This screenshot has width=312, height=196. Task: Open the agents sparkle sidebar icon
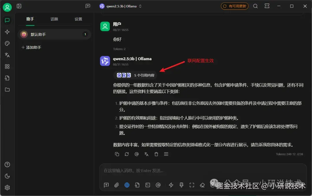[7, 32]
